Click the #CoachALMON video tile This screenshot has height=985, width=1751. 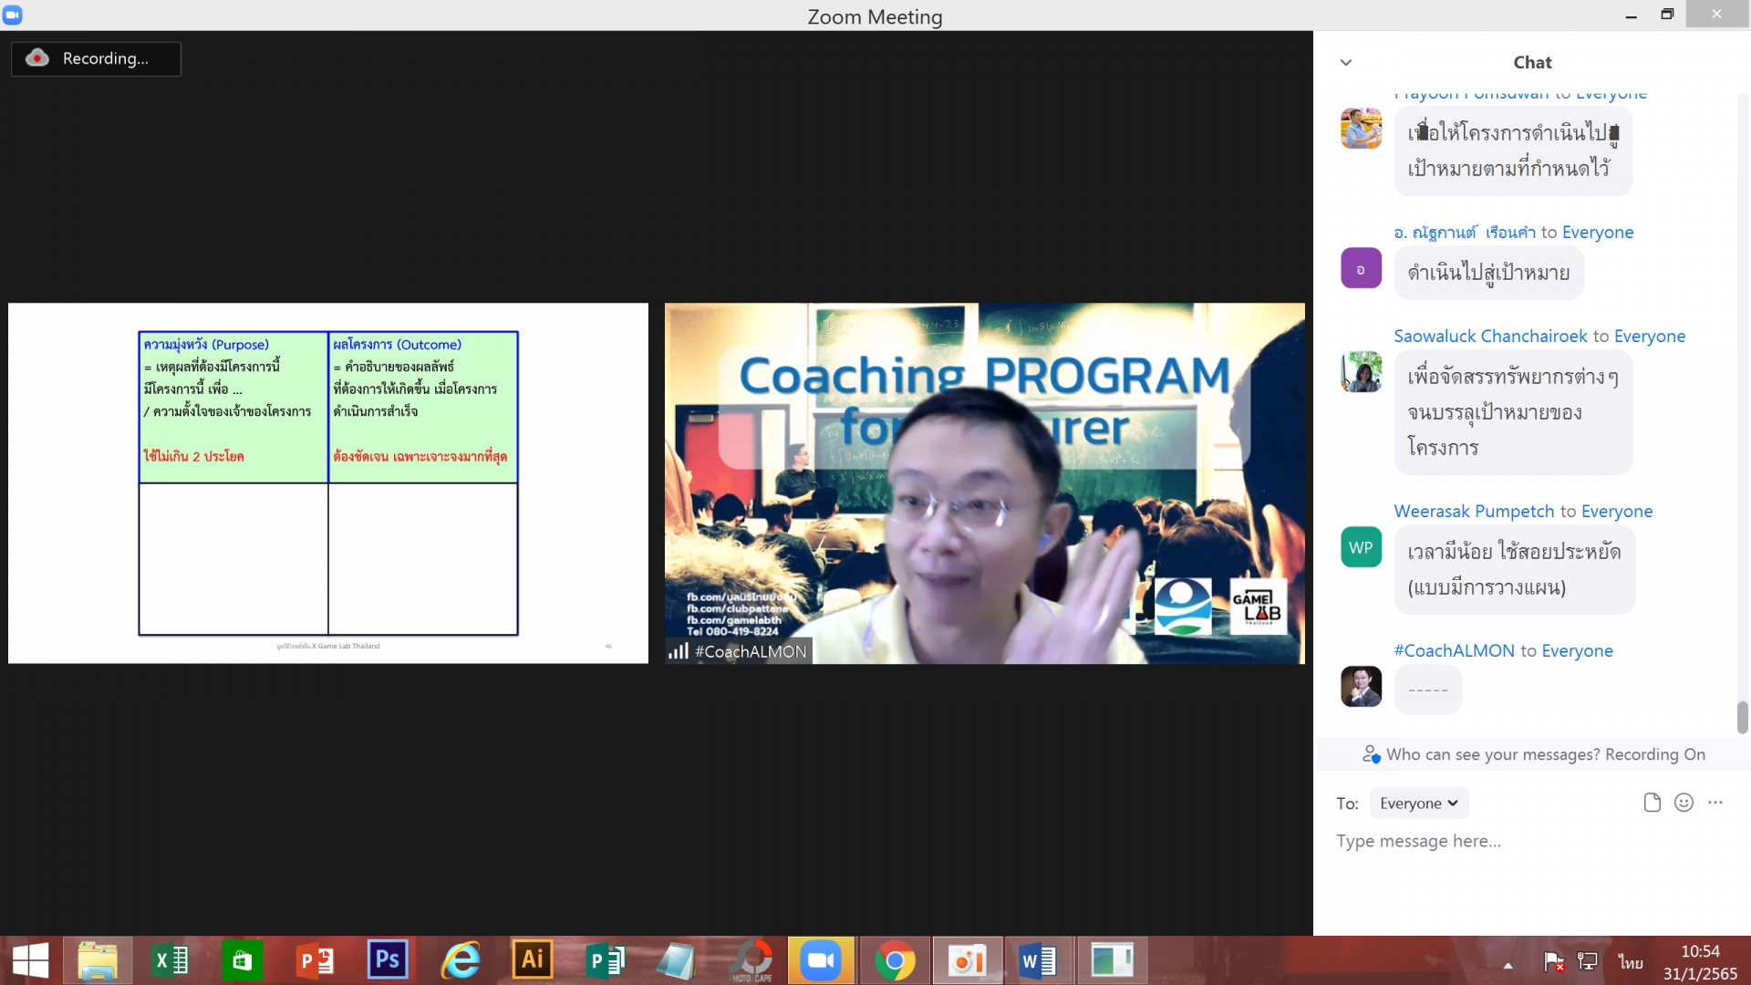point(985,483)
